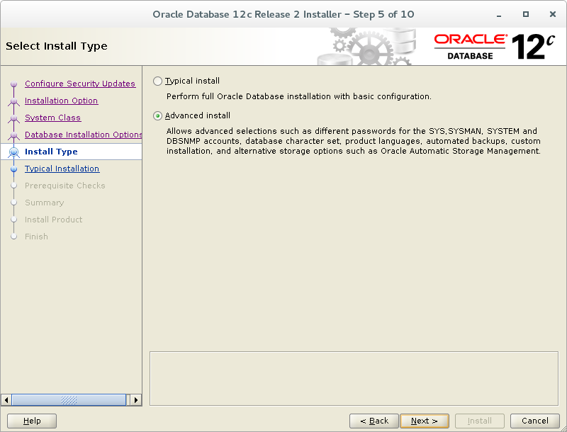567x432 pixels.
Task: Go back with the Back button
Action: pyautogui.click(x=374, y=421)
